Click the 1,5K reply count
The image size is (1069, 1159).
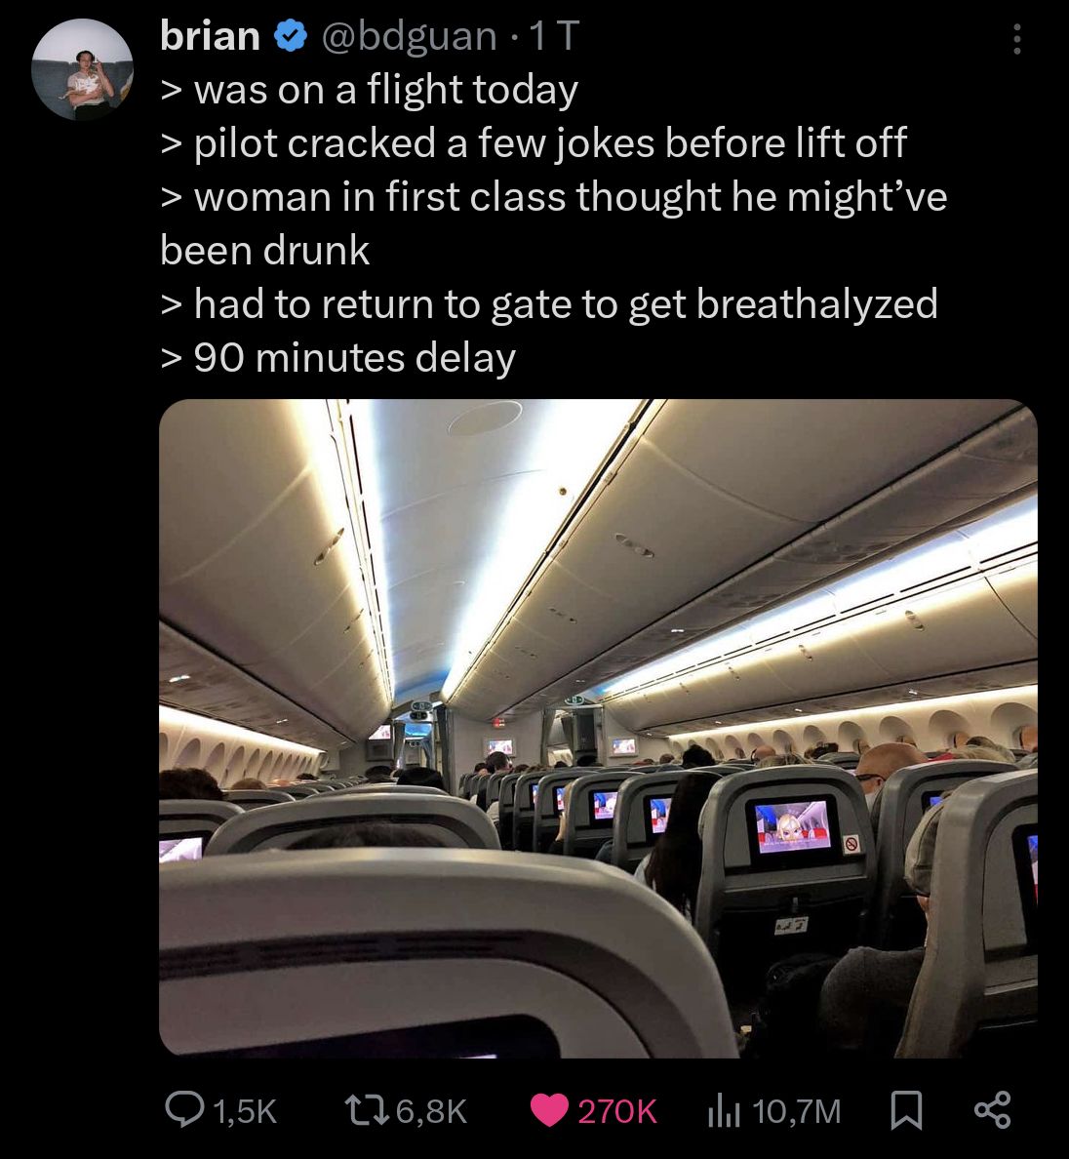point(245,1111)
